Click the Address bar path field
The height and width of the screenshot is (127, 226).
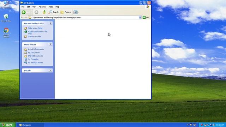point(84,18)
